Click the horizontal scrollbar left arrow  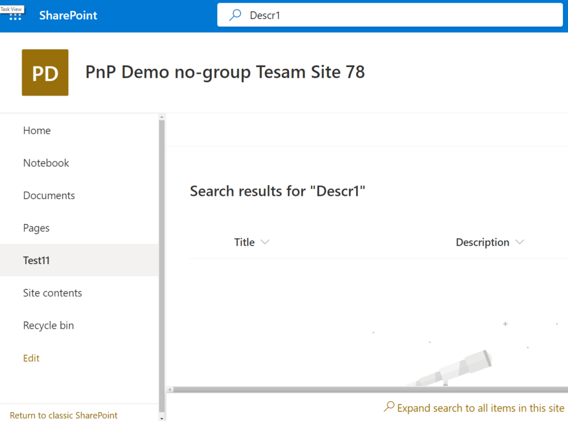(x=170, y=389)
